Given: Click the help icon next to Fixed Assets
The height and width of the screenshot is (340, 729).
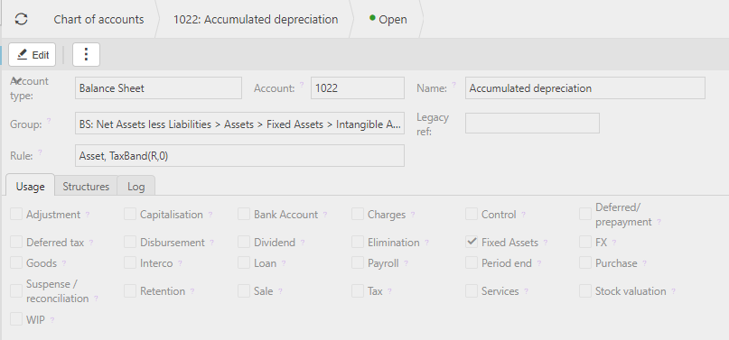Looking at the screenshot, I should click(x=546, y=243).
